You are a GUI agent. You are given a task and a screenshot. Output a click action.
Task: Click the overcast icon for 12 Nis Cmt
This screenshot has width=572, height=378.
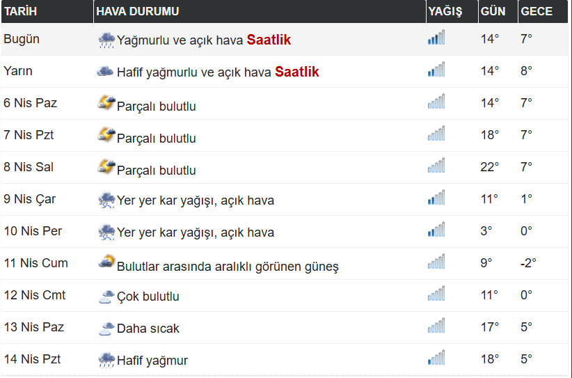coord(106,297)
